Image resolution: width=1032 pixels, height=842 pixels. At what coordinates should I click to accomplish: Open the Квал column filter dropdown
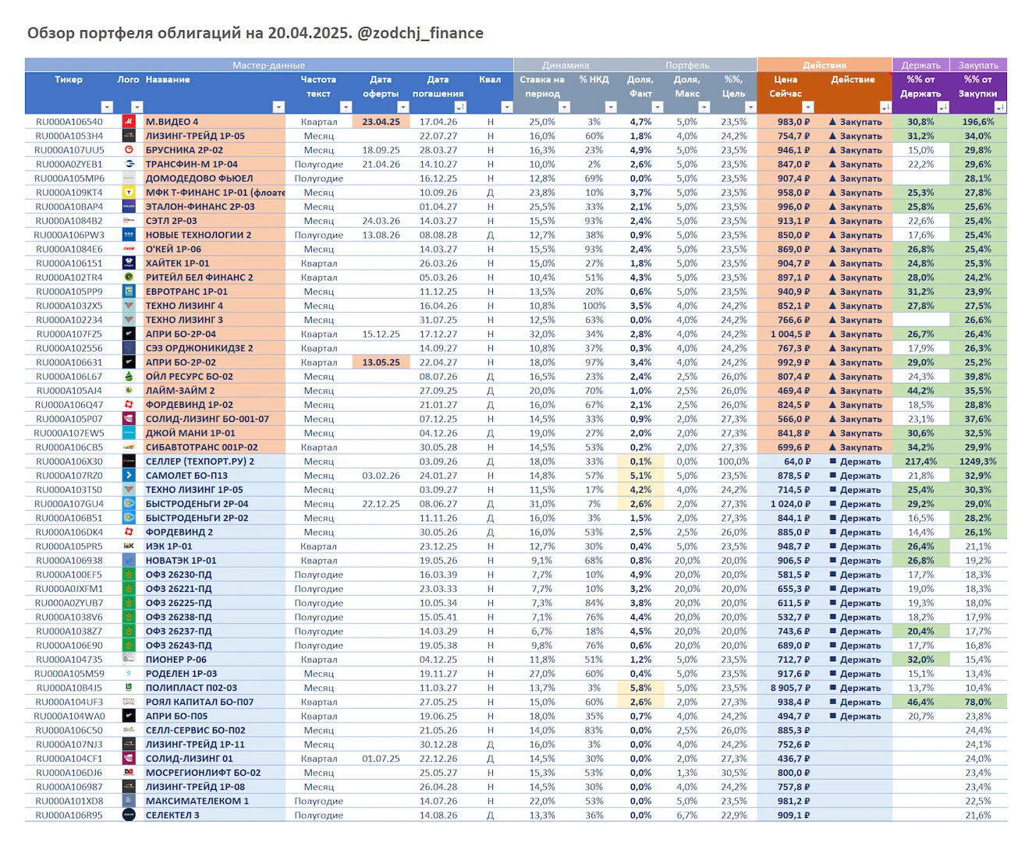[507, 108]
